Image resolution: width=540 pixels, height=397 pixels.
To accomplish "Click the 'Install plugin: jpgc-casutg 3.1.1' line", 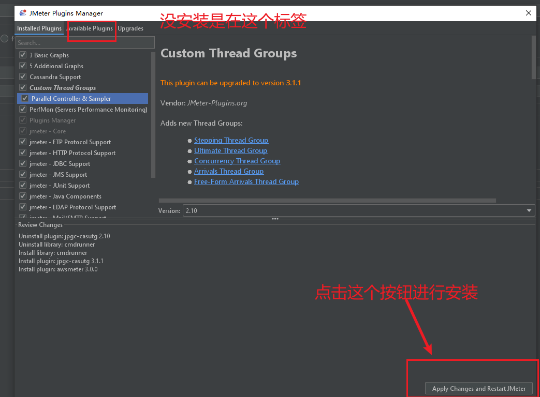I will tap(61, 261).
